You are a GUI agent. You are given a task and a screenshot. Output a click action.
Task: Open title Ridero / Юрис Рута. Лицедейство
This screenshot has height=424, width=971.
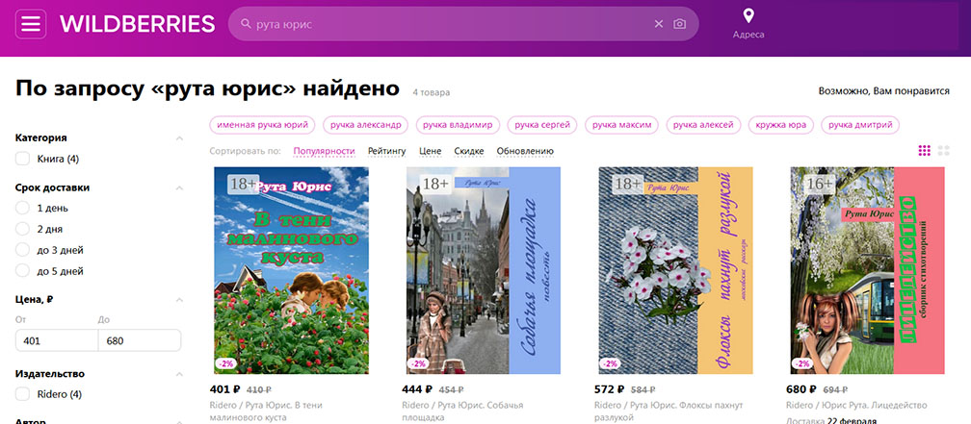click(856, 406)
